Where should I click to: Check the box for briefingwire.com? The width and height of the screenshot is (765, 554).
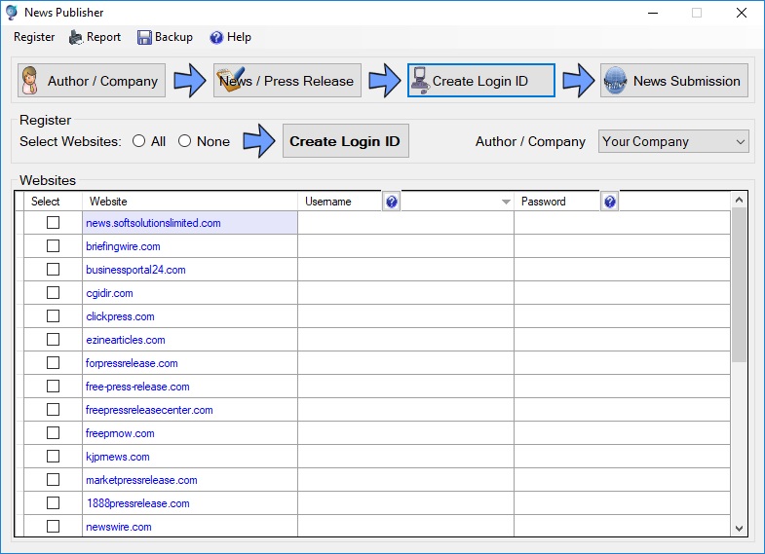tap(54, 246)
